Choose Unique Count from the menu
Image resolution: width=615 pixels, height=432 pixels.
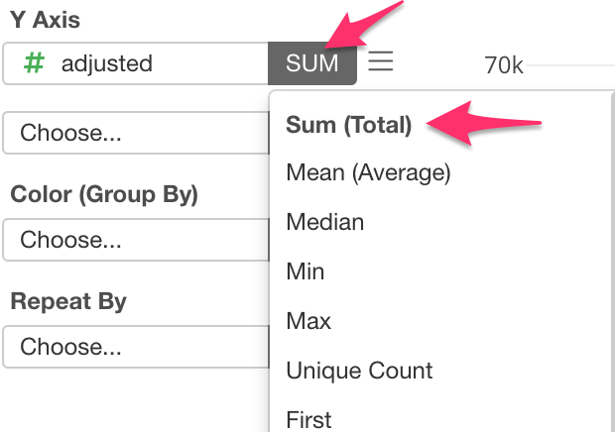359,371
